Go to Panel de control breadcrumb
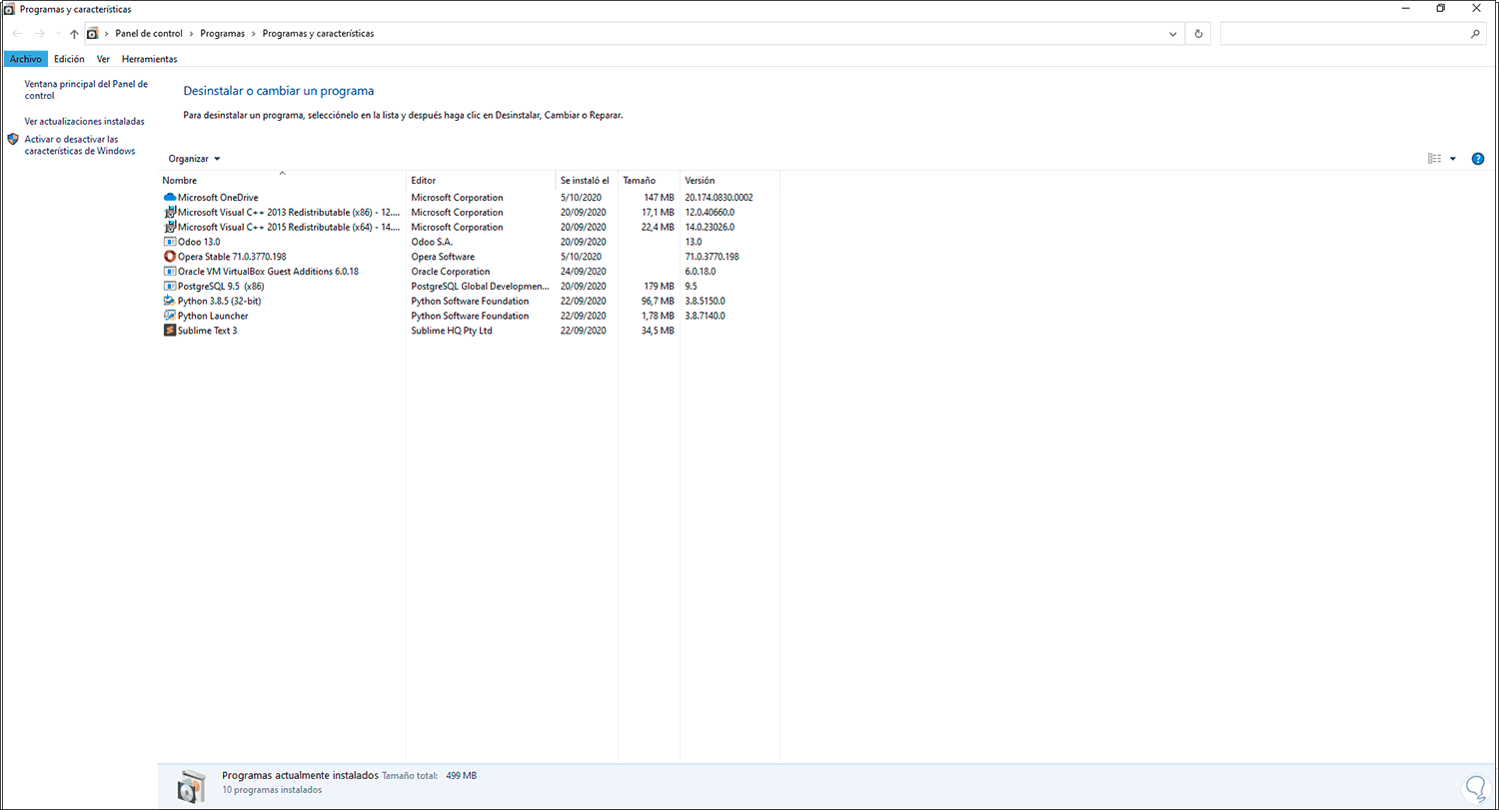 pyautogui.click(x=149, y=34)
